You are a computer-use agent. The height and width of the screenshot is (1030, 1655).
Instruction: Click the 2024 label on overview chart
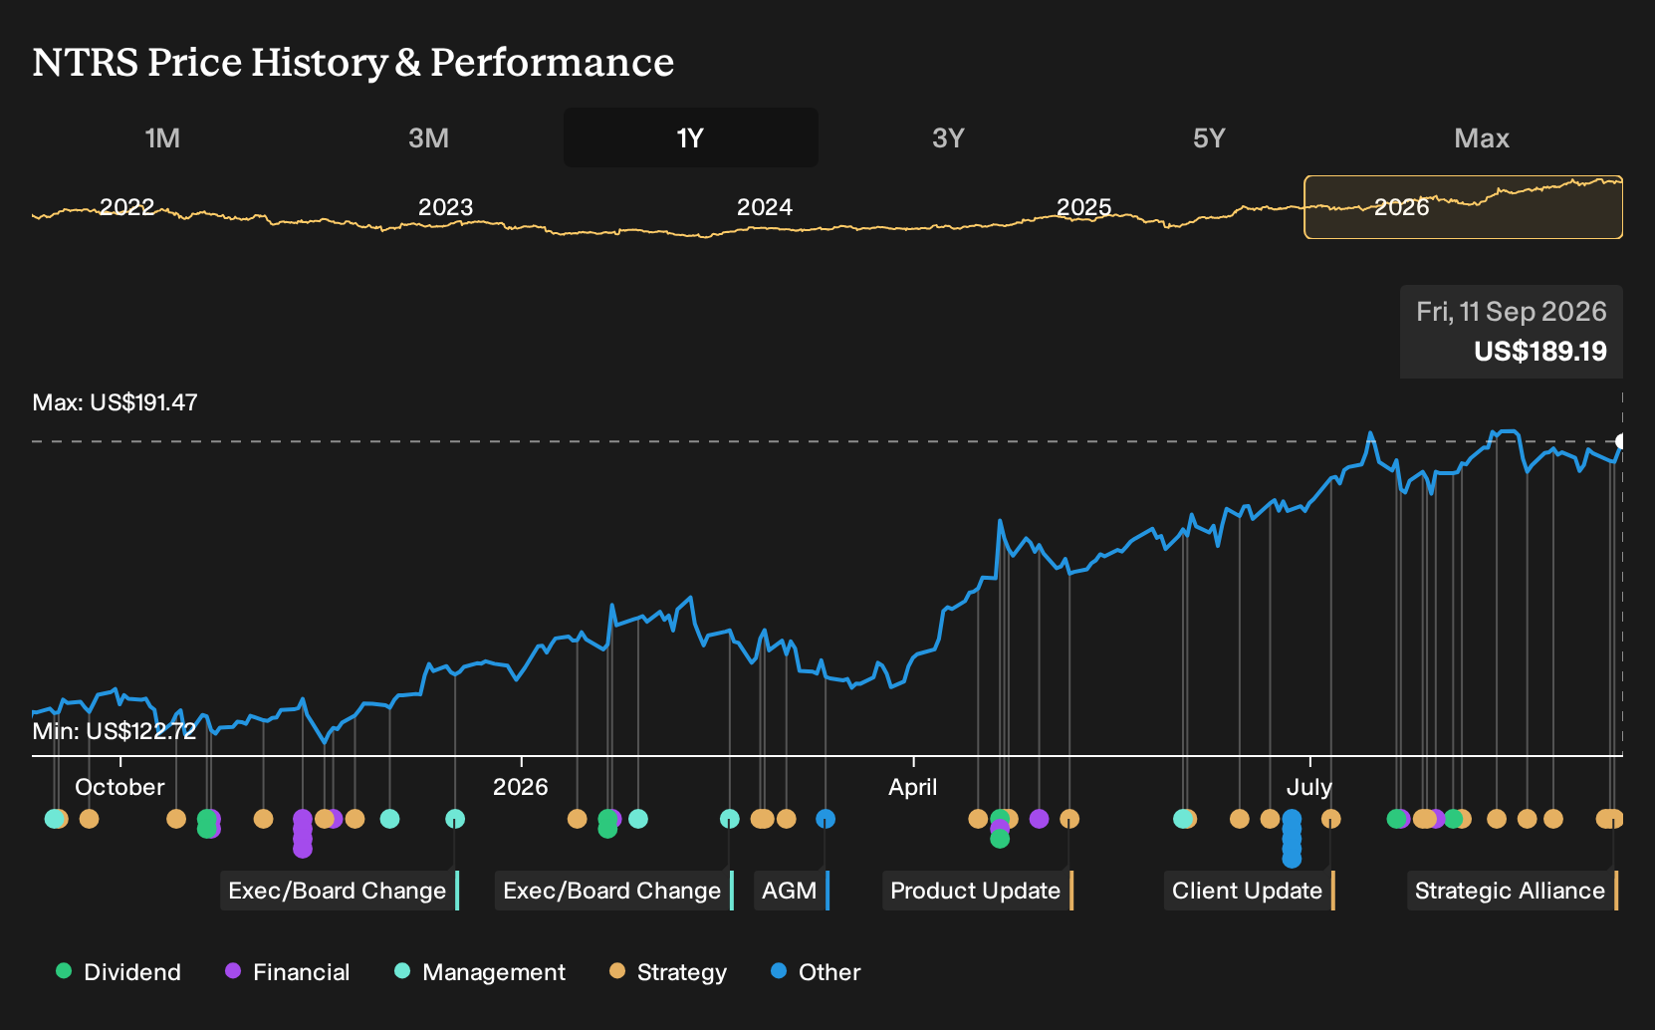coord(765,207)
